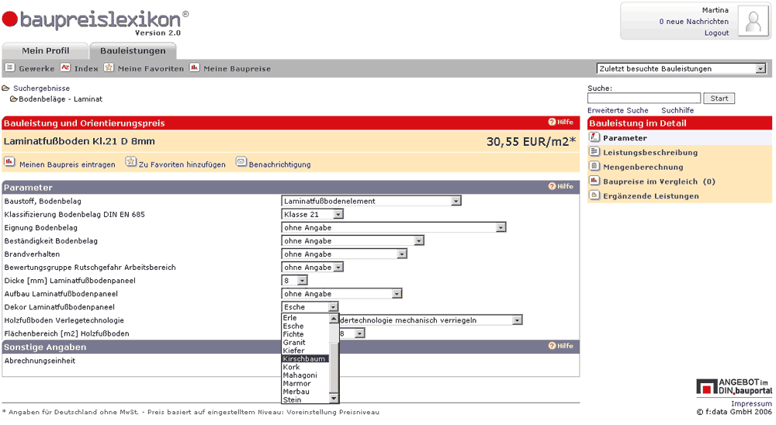Click the Meine Favoriten star icon
Screen dimensions: 776x425
coord(109,67)
